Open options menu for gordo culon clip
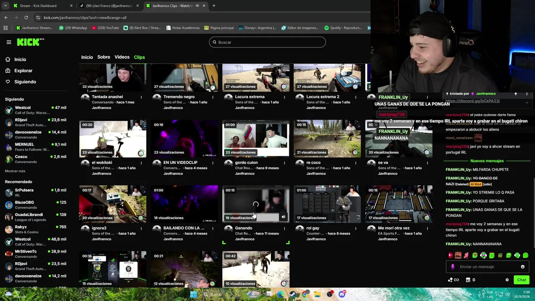The image size is (535, 301). [x=284, y=163]
